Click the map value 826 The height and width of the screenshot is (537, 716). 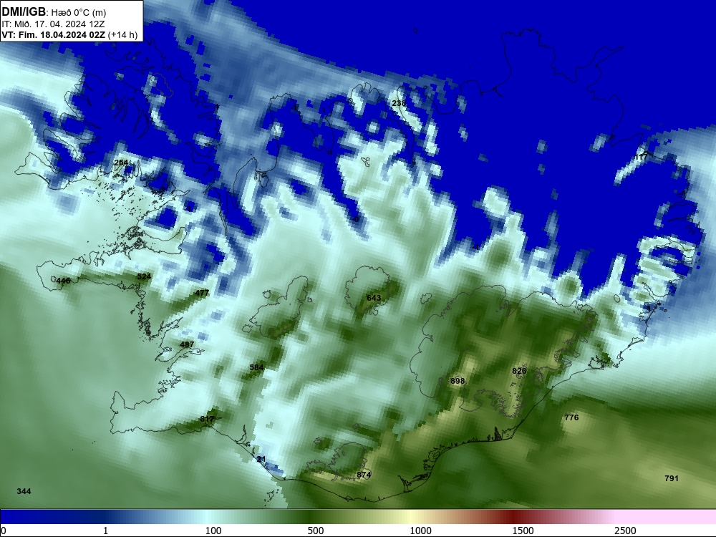coord(519,371)
